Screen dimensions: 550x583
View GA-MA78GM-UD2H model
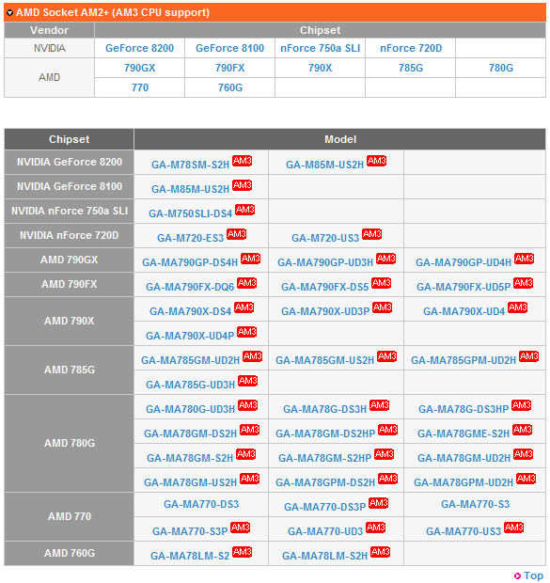point(464,459)
